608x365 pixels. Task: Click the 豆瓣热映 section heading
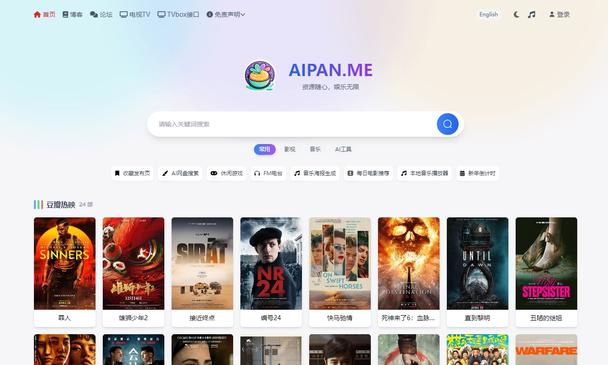tap(61, 205)
